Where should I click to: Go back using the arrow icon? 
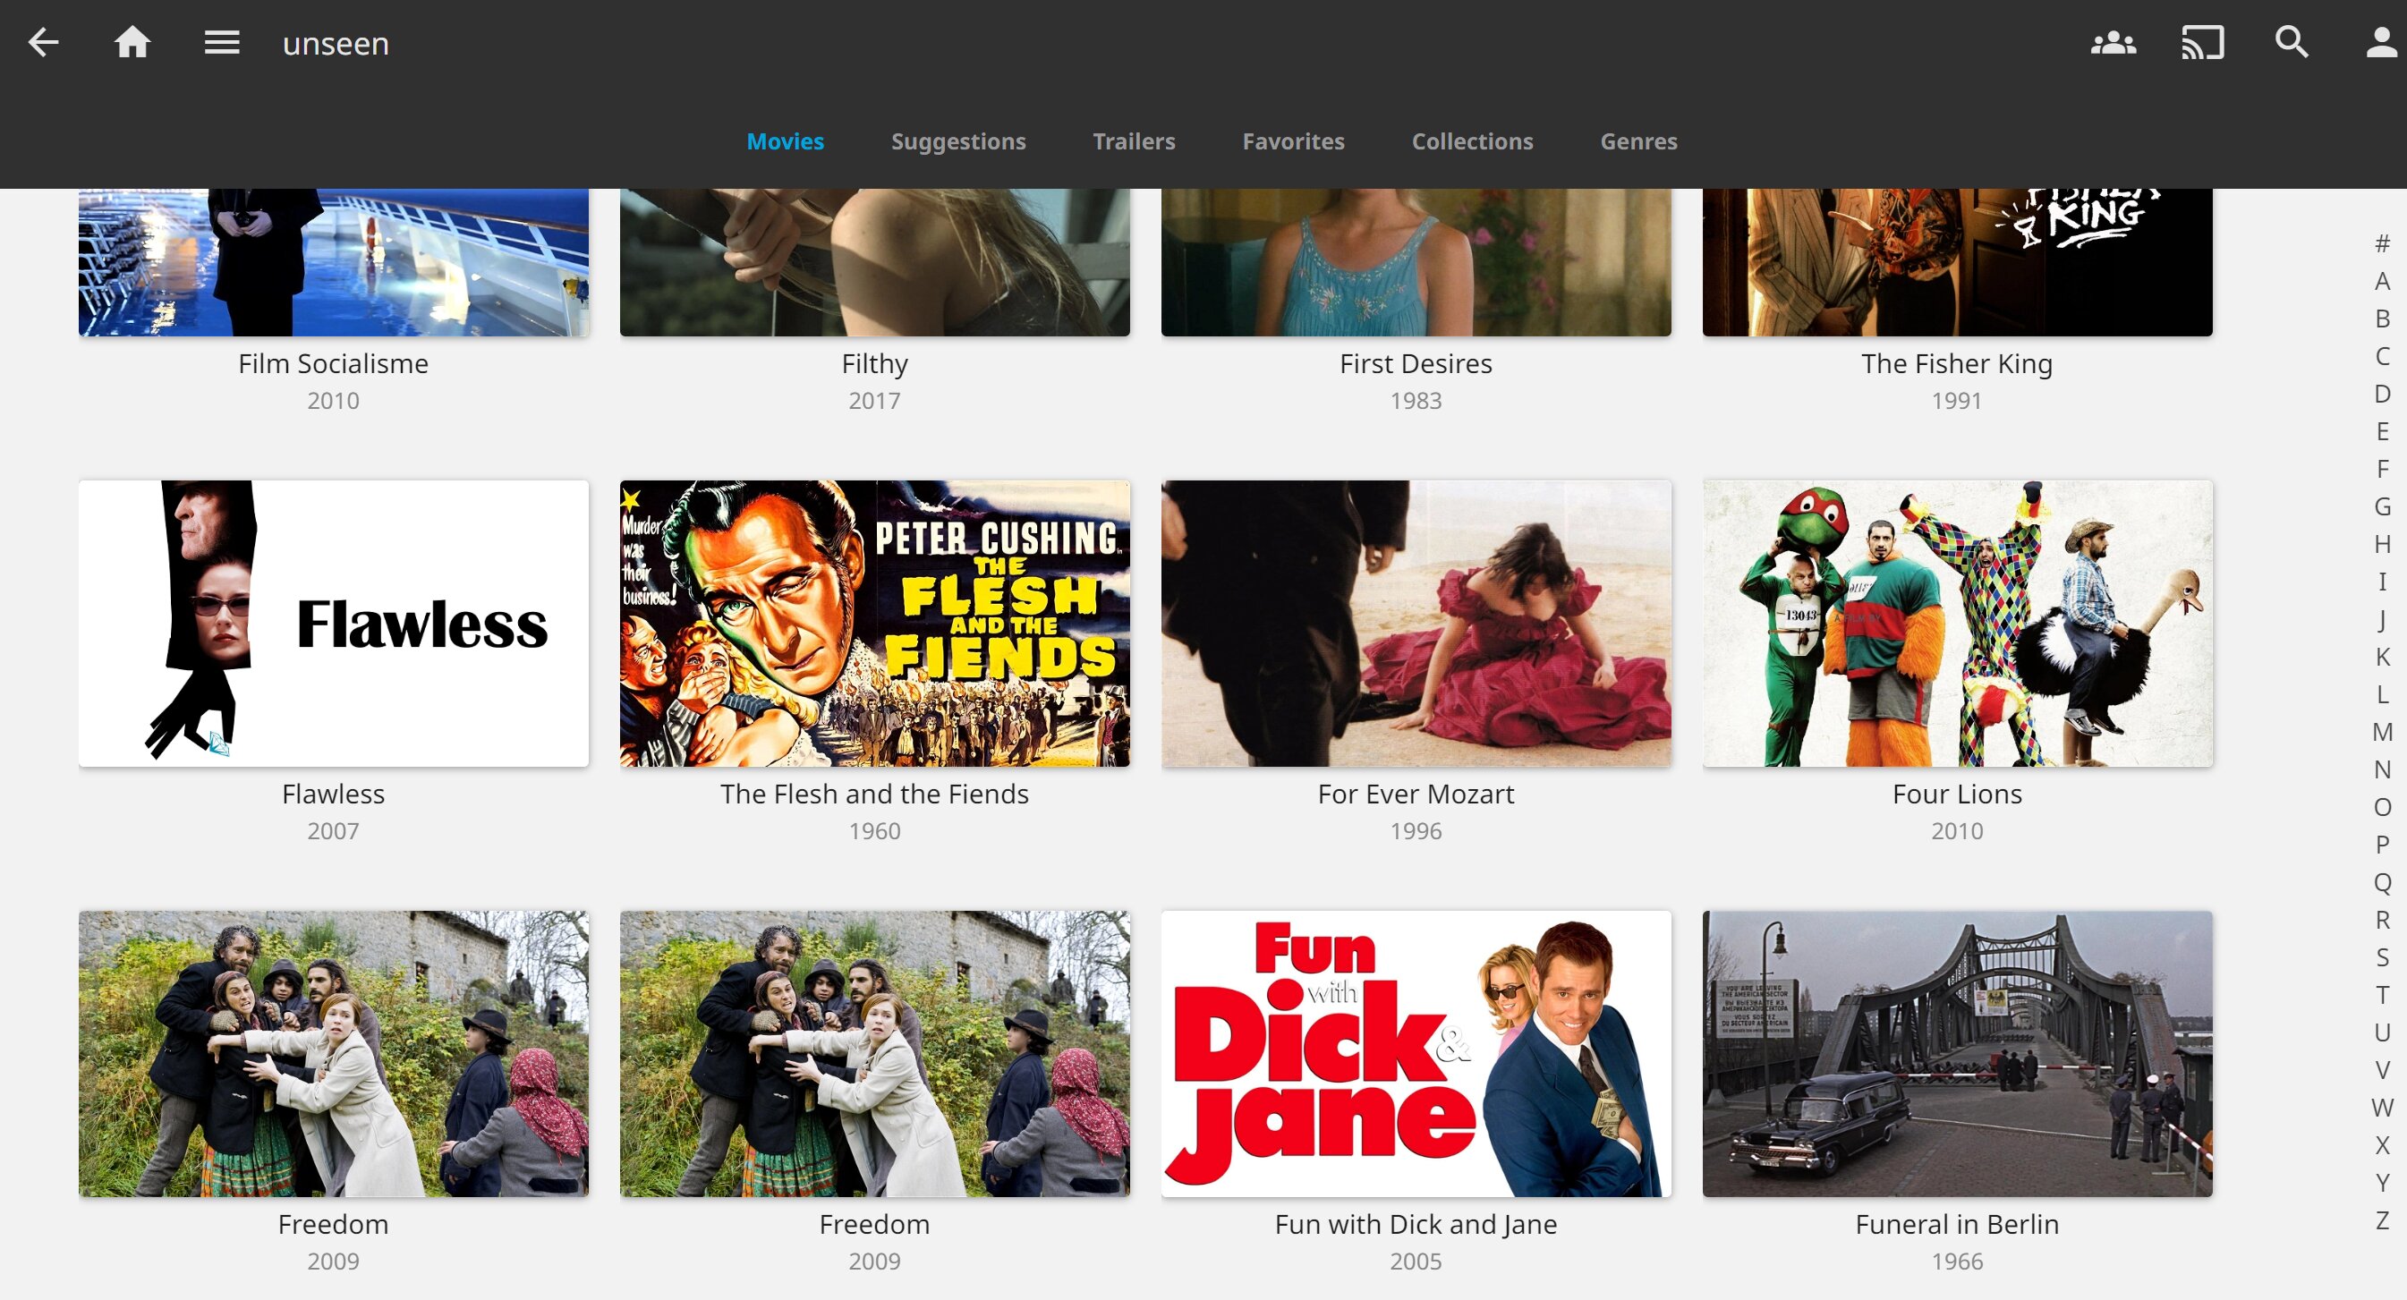click(x=43, y=43)
